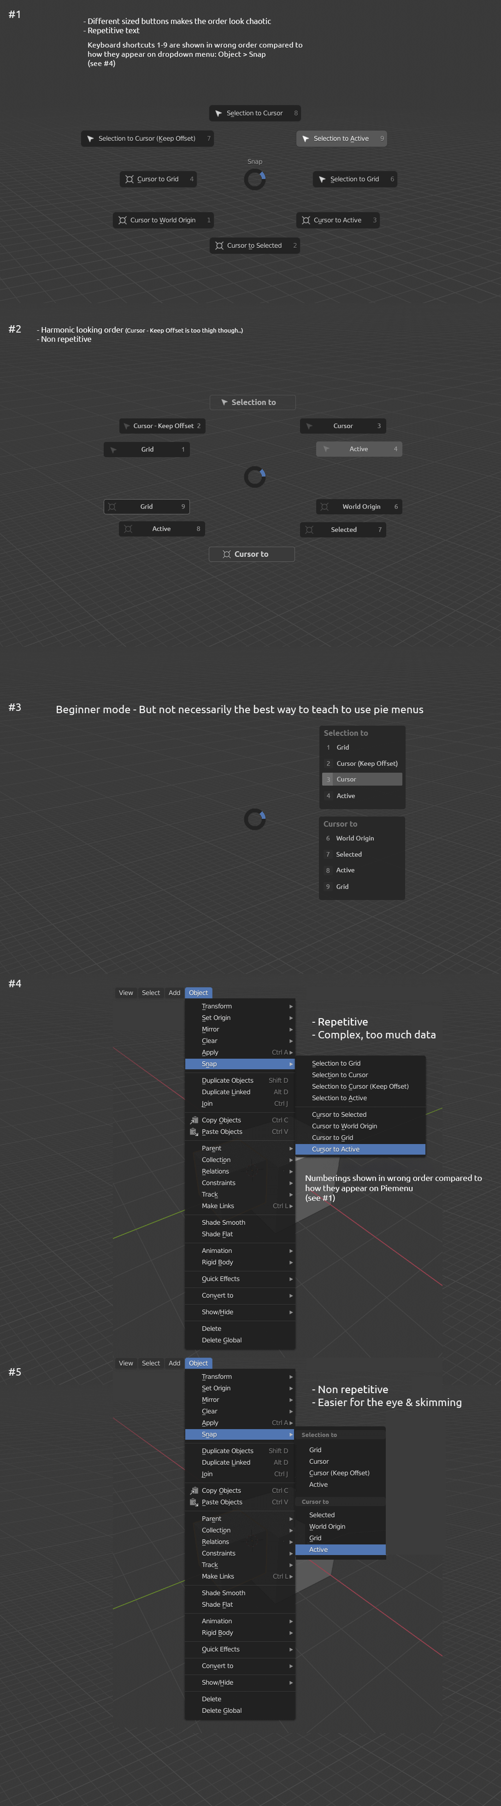The width and height of the screenshot is (501, 1806).
Task: Choose highlighted 'Cursor to Active' in #4 submenu
Action: pos(360,1149)
